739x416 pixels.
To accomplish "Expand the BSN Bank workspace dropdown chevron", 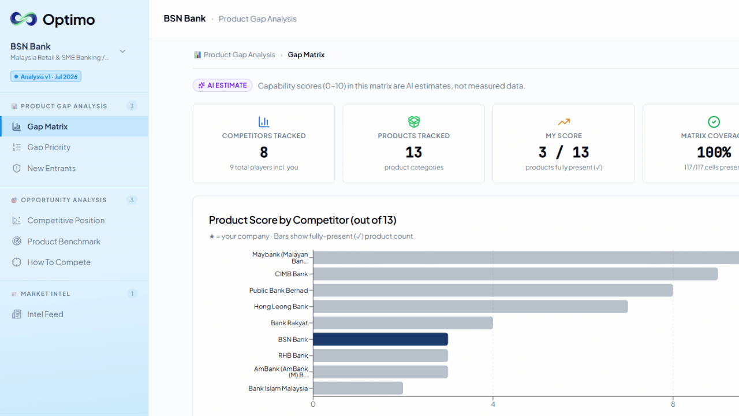I will tap(122, 51).
